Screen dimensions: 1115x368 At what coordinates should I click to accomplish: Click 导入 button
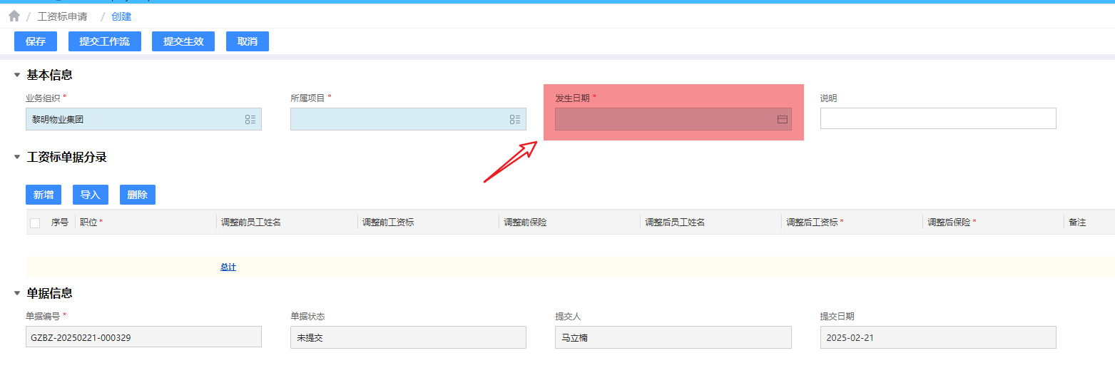91,195
